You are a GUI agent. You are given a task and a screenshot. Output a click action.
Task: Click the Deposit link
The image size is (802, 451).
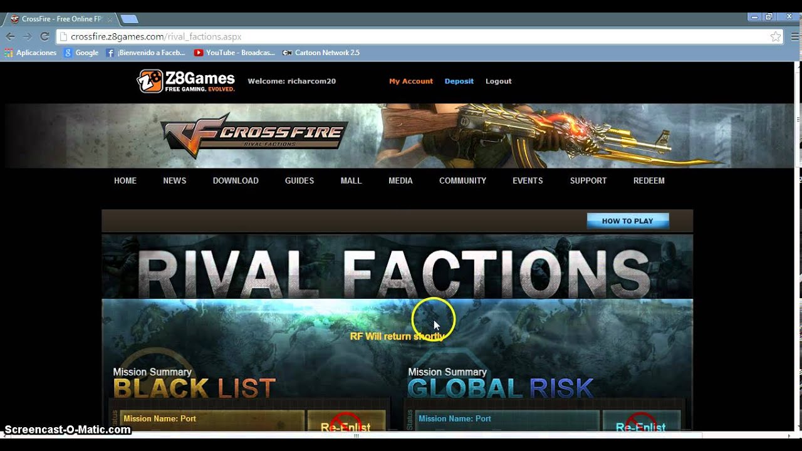[x=459, y=81]
